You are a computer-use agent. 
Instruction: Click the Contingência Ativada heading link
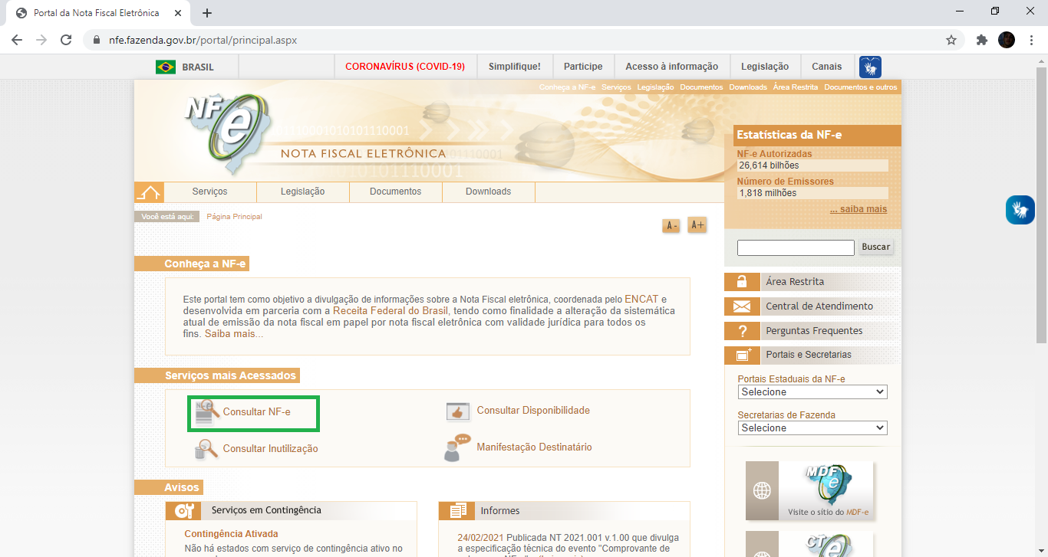[x=232, y=534]
